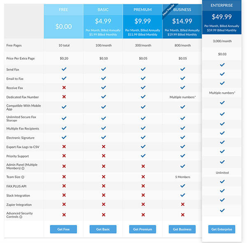The image size is (247, 243).
Task: Click red X for Priority Support under Basic
Action: (x=103, y=156)
